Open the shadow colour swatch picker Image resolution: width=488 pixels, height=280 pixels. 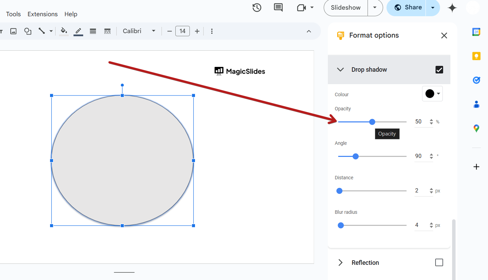pyautogui.click(x=432, y=94)
